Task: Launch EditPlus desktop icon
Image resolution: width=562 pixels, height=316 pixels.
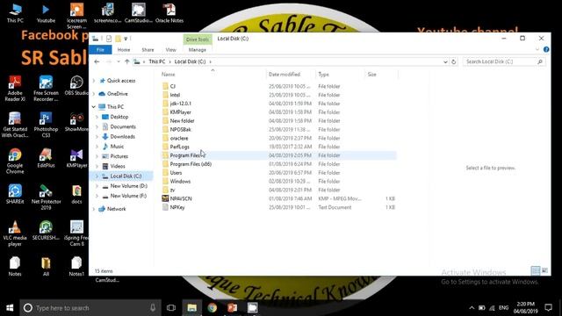Action: (x=46, y=158)
